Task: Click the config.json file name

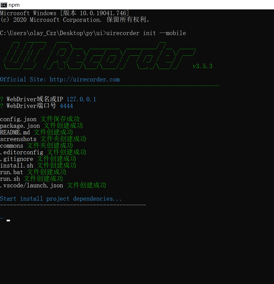Action: coord(18,119)
